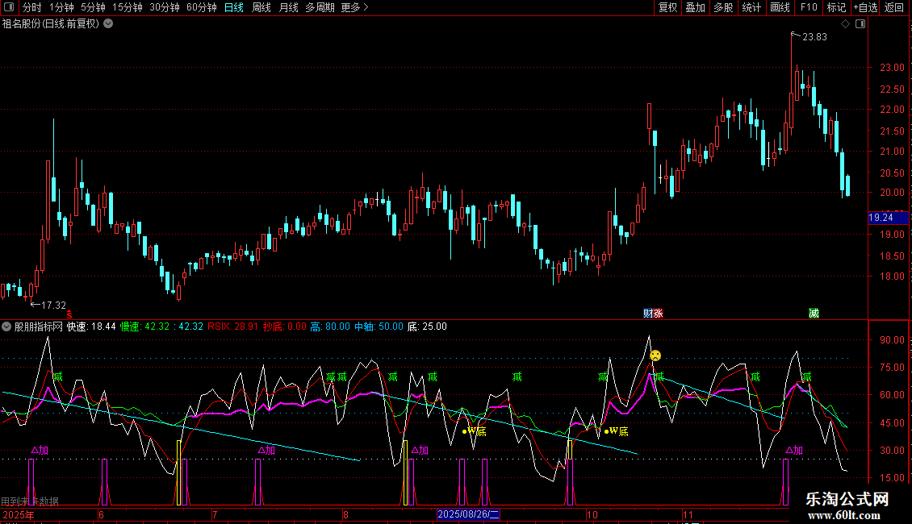The height and width of the screenshot is (524, 912).
Task: Click the 复权 button
Action: 667,7
